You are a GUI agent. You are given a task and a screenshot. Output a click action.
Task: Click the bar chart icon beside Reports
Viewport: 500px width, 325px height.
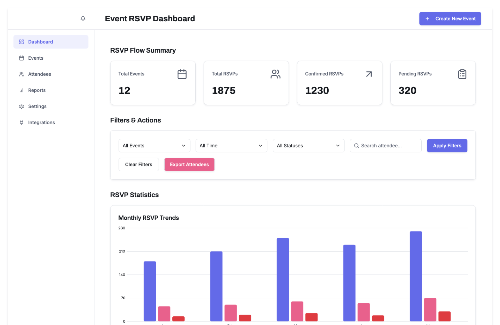point(21,90)
